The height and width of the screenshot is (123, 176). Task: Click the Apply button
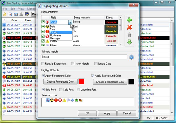tap(107, 113)
